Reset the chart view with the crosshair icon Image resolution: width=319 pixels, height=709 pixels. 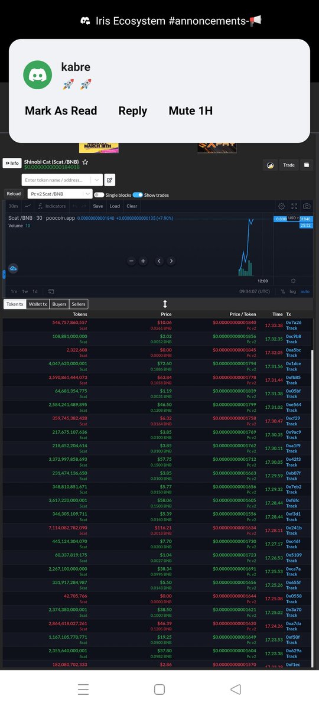click(294, 281)
